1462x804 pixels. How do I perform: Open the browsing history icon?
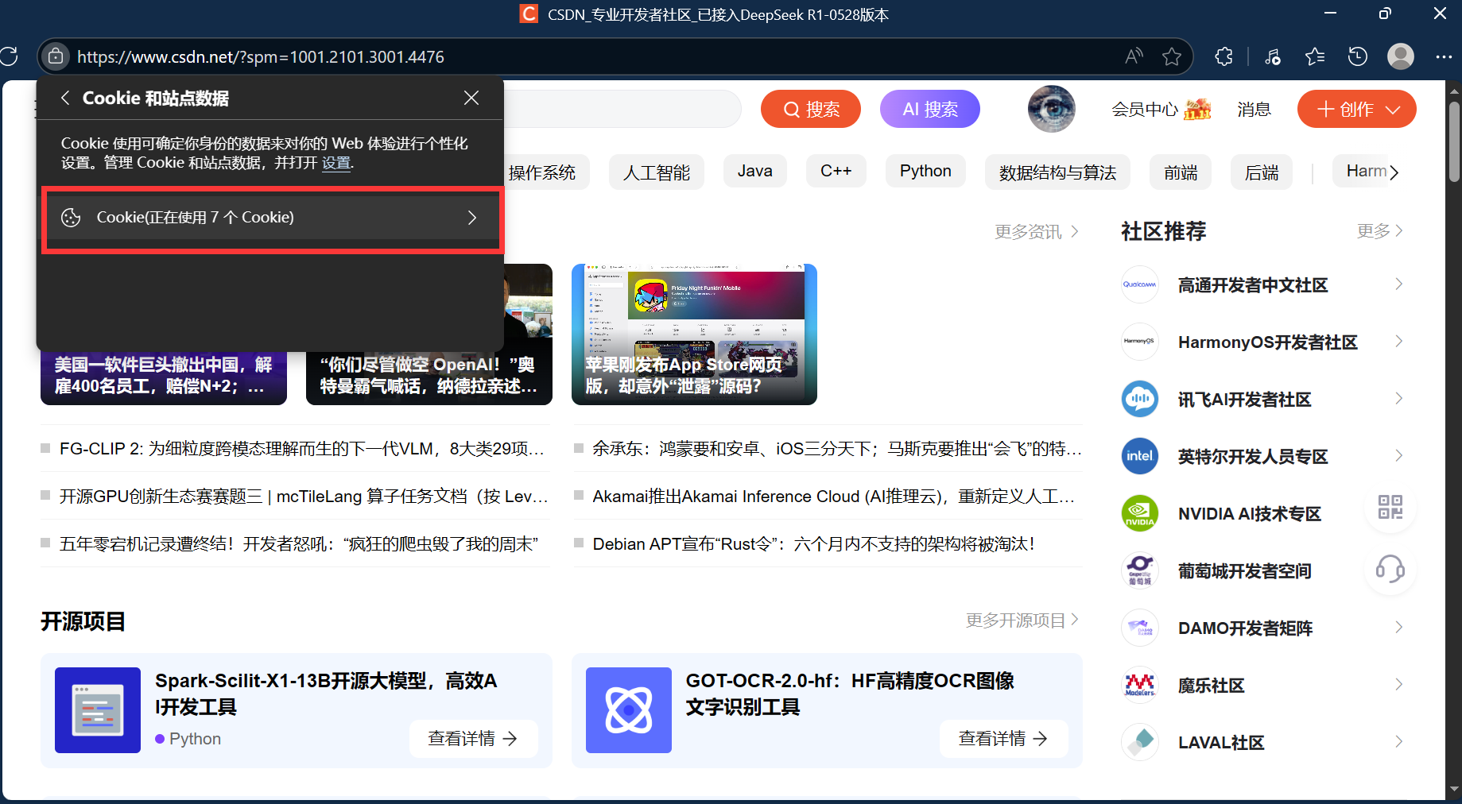pyautogui.click(x=1357, y=56)
